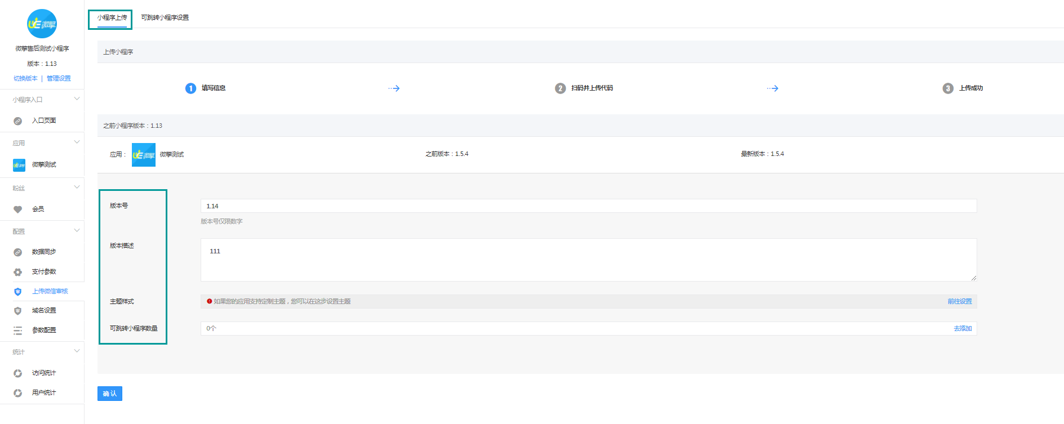Collapse the 粉丝 sidebar section
The width and height of the screenshot is (1064, 424).
click(77, 188)
